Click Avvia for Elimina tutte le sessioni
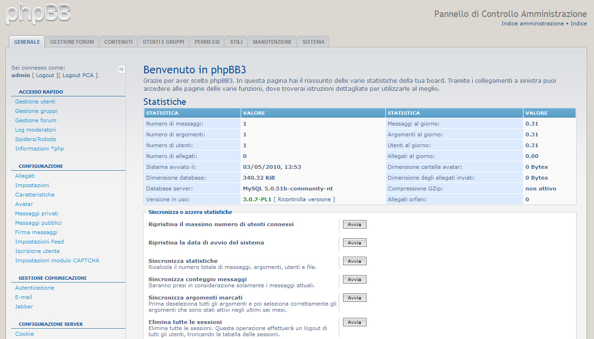The height and width of the screenshot is (339, 594). pos(354,322)
